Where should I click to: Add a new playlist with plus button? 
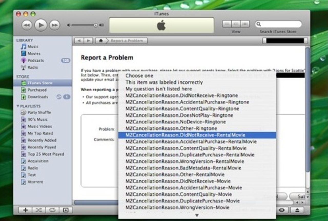pyautogui.click(x=25, y=210)
